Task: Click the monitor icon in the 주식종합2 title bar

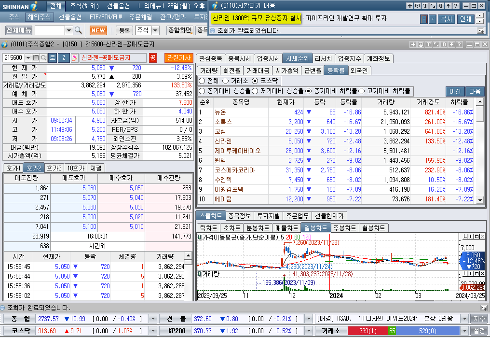Action: 421,44
